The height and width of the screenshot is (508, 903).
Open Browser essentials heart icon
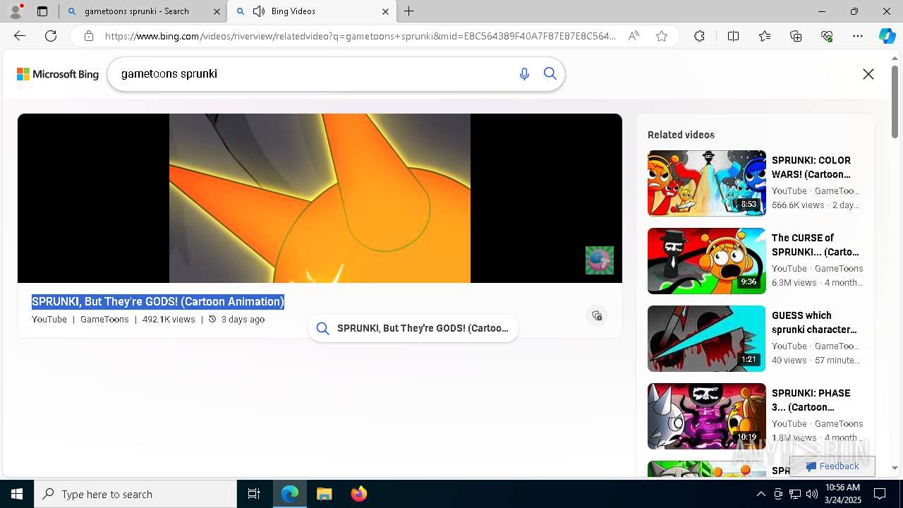coord(827,36)
